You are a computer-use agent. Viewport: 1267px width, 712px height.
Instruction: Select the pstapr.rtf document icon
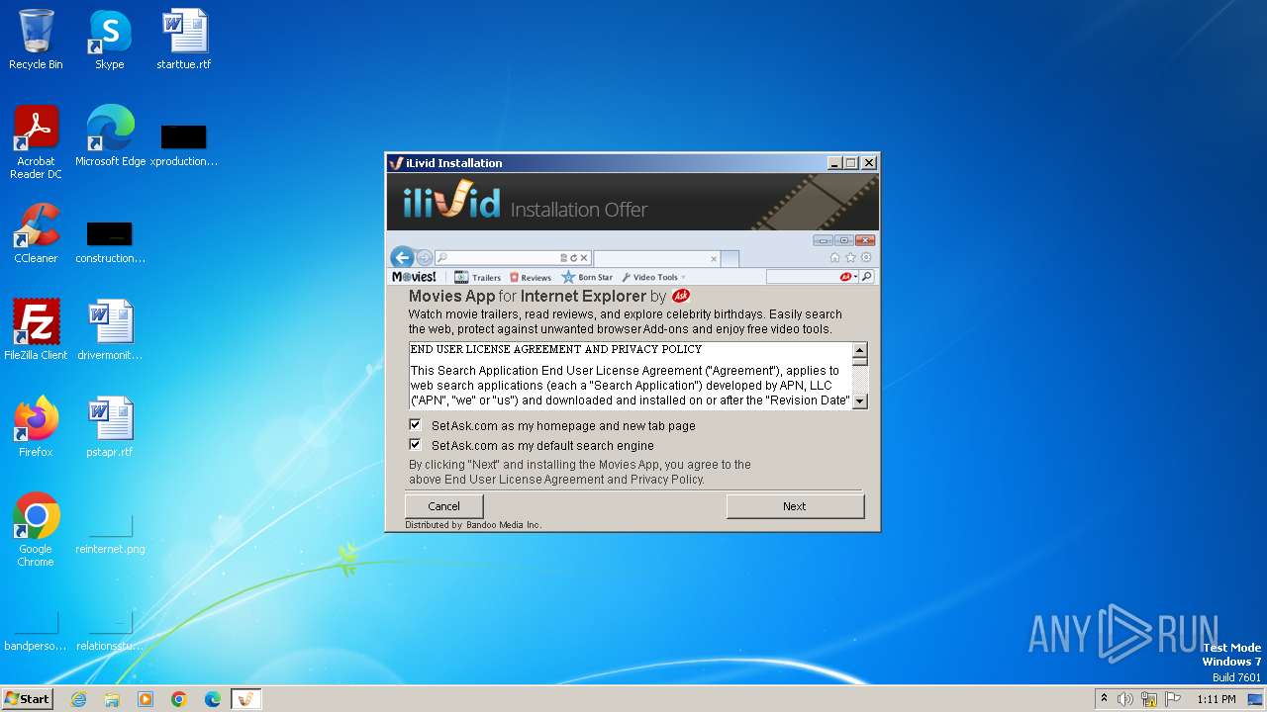[x=110, y=426]
